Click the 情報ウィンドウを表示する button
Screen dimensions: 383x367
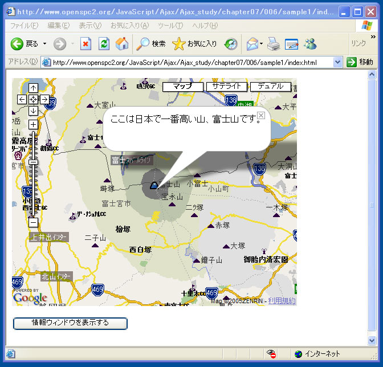(x=70, y=324)
